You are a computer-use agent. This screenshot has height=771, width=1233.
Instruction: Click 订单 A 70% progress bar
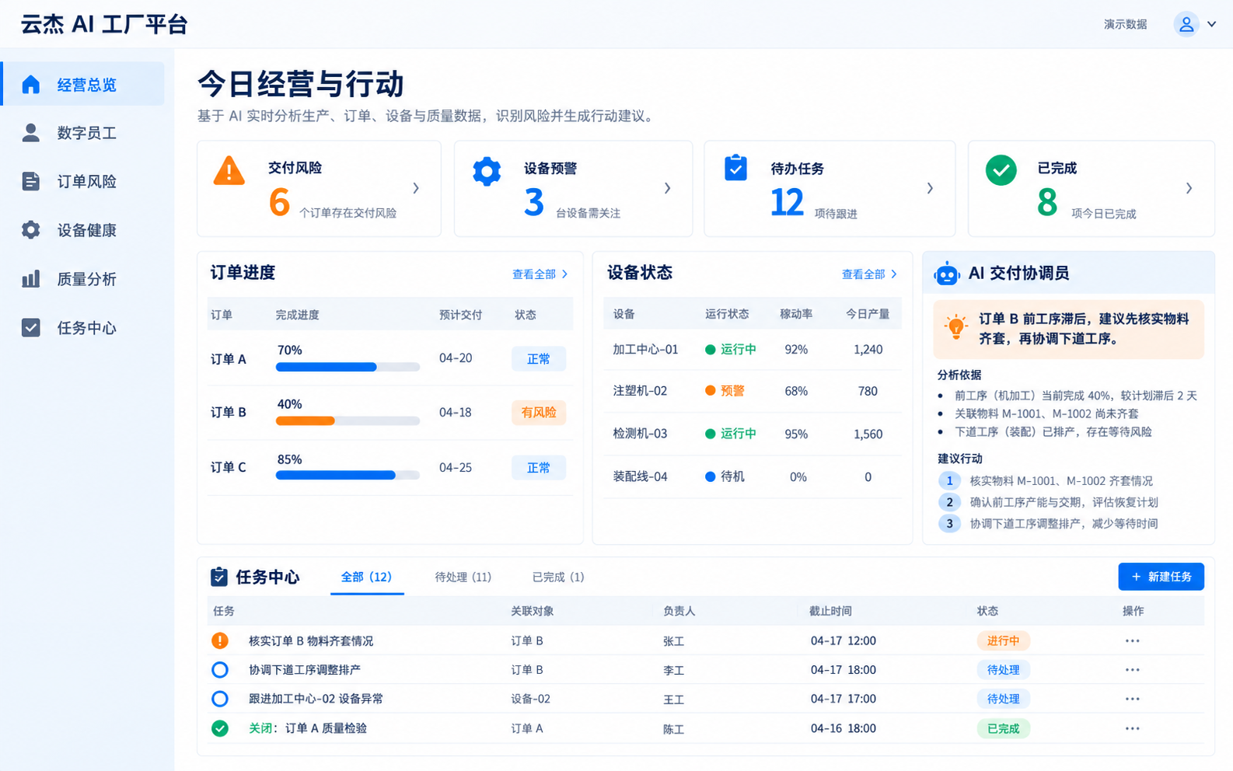coord(348,367)
